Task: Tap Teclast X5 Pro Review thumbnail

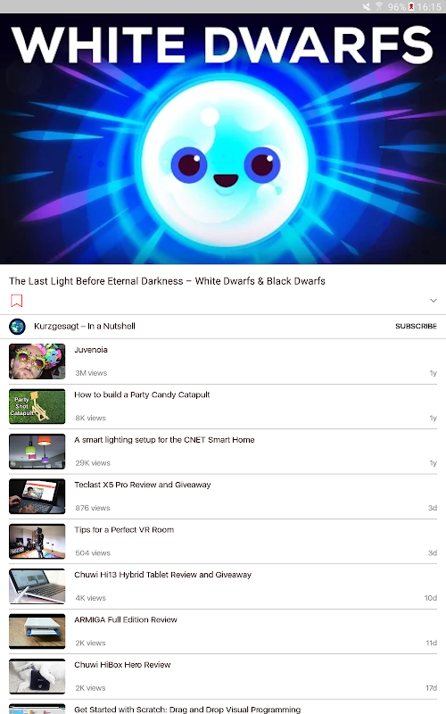Action: [x=37, y=496]
